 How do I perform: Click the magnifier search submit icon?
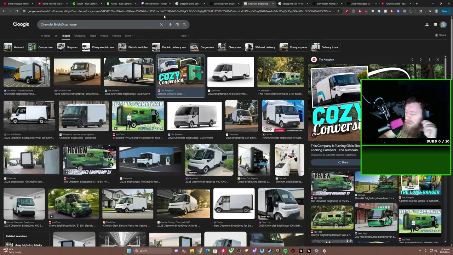pos(184,24)
